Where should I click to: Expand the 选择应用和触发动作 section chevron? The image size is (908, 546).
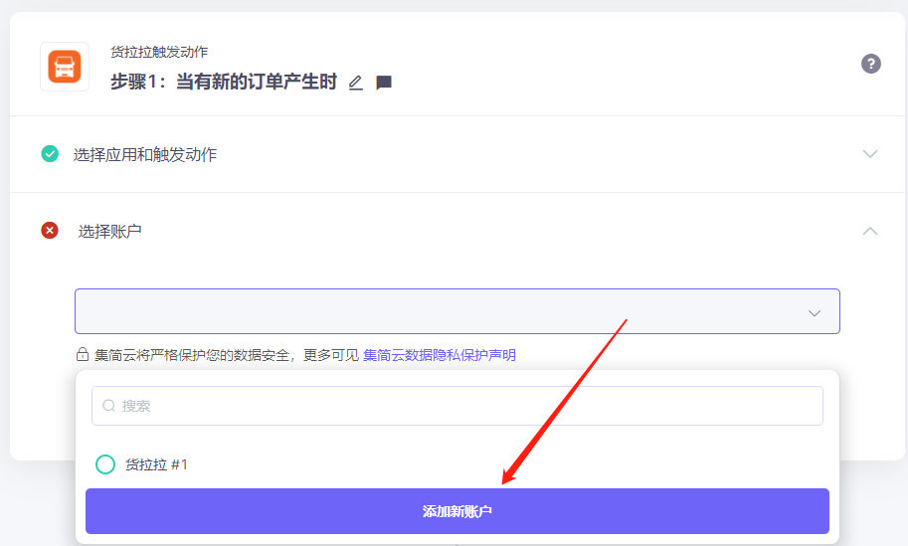[870, 154]
